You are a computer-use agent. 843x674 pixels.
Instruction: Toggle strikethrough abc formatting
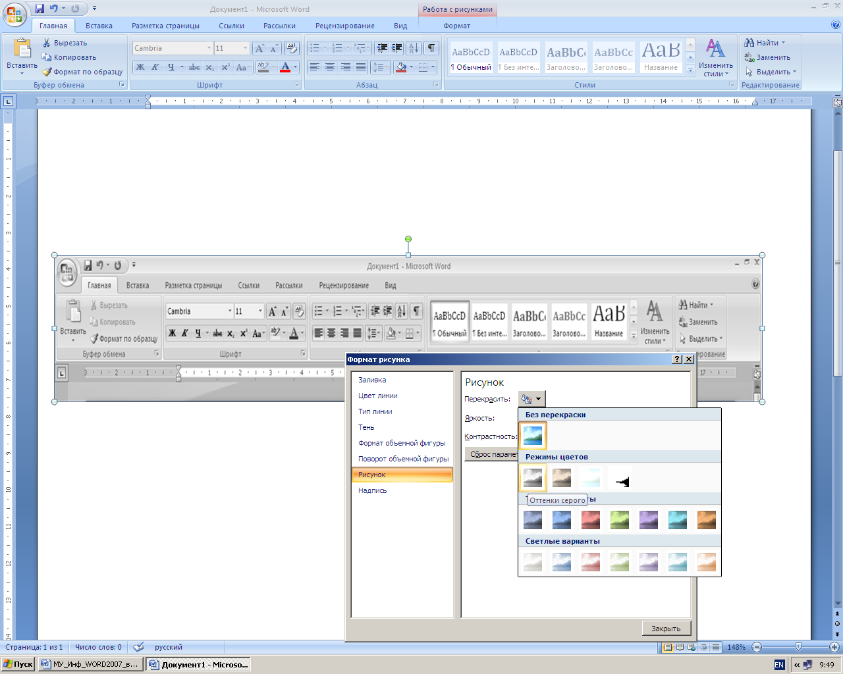(194, 67)
